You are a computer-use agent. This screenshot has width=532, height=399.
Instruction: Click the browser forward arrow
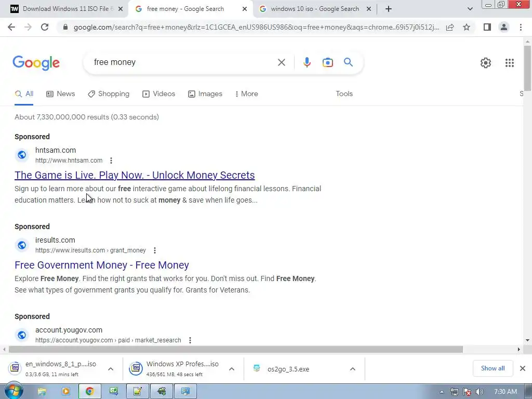pos(28,27)
